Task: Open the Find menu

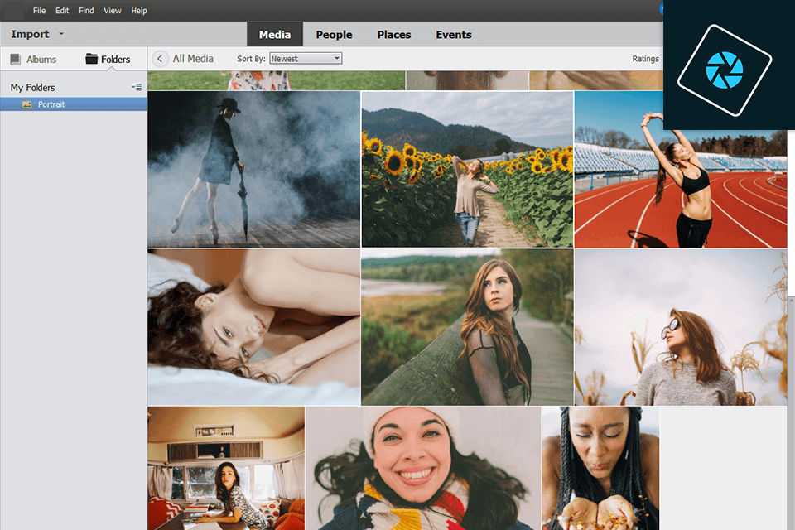Action: click(86, 11)
